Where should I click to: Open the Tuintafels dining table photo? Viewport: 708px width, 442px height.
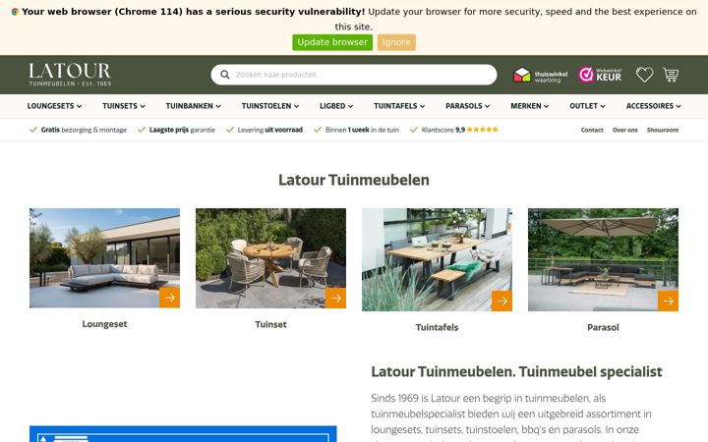437,259
